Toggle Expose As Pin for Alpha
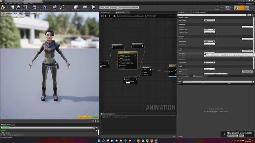 pos(247,71)
